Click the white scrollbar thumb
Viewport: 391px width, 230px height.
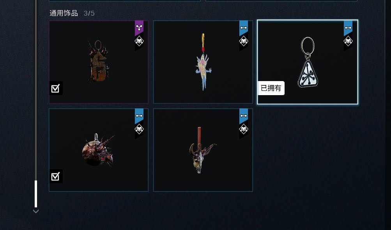pos(35,194)
